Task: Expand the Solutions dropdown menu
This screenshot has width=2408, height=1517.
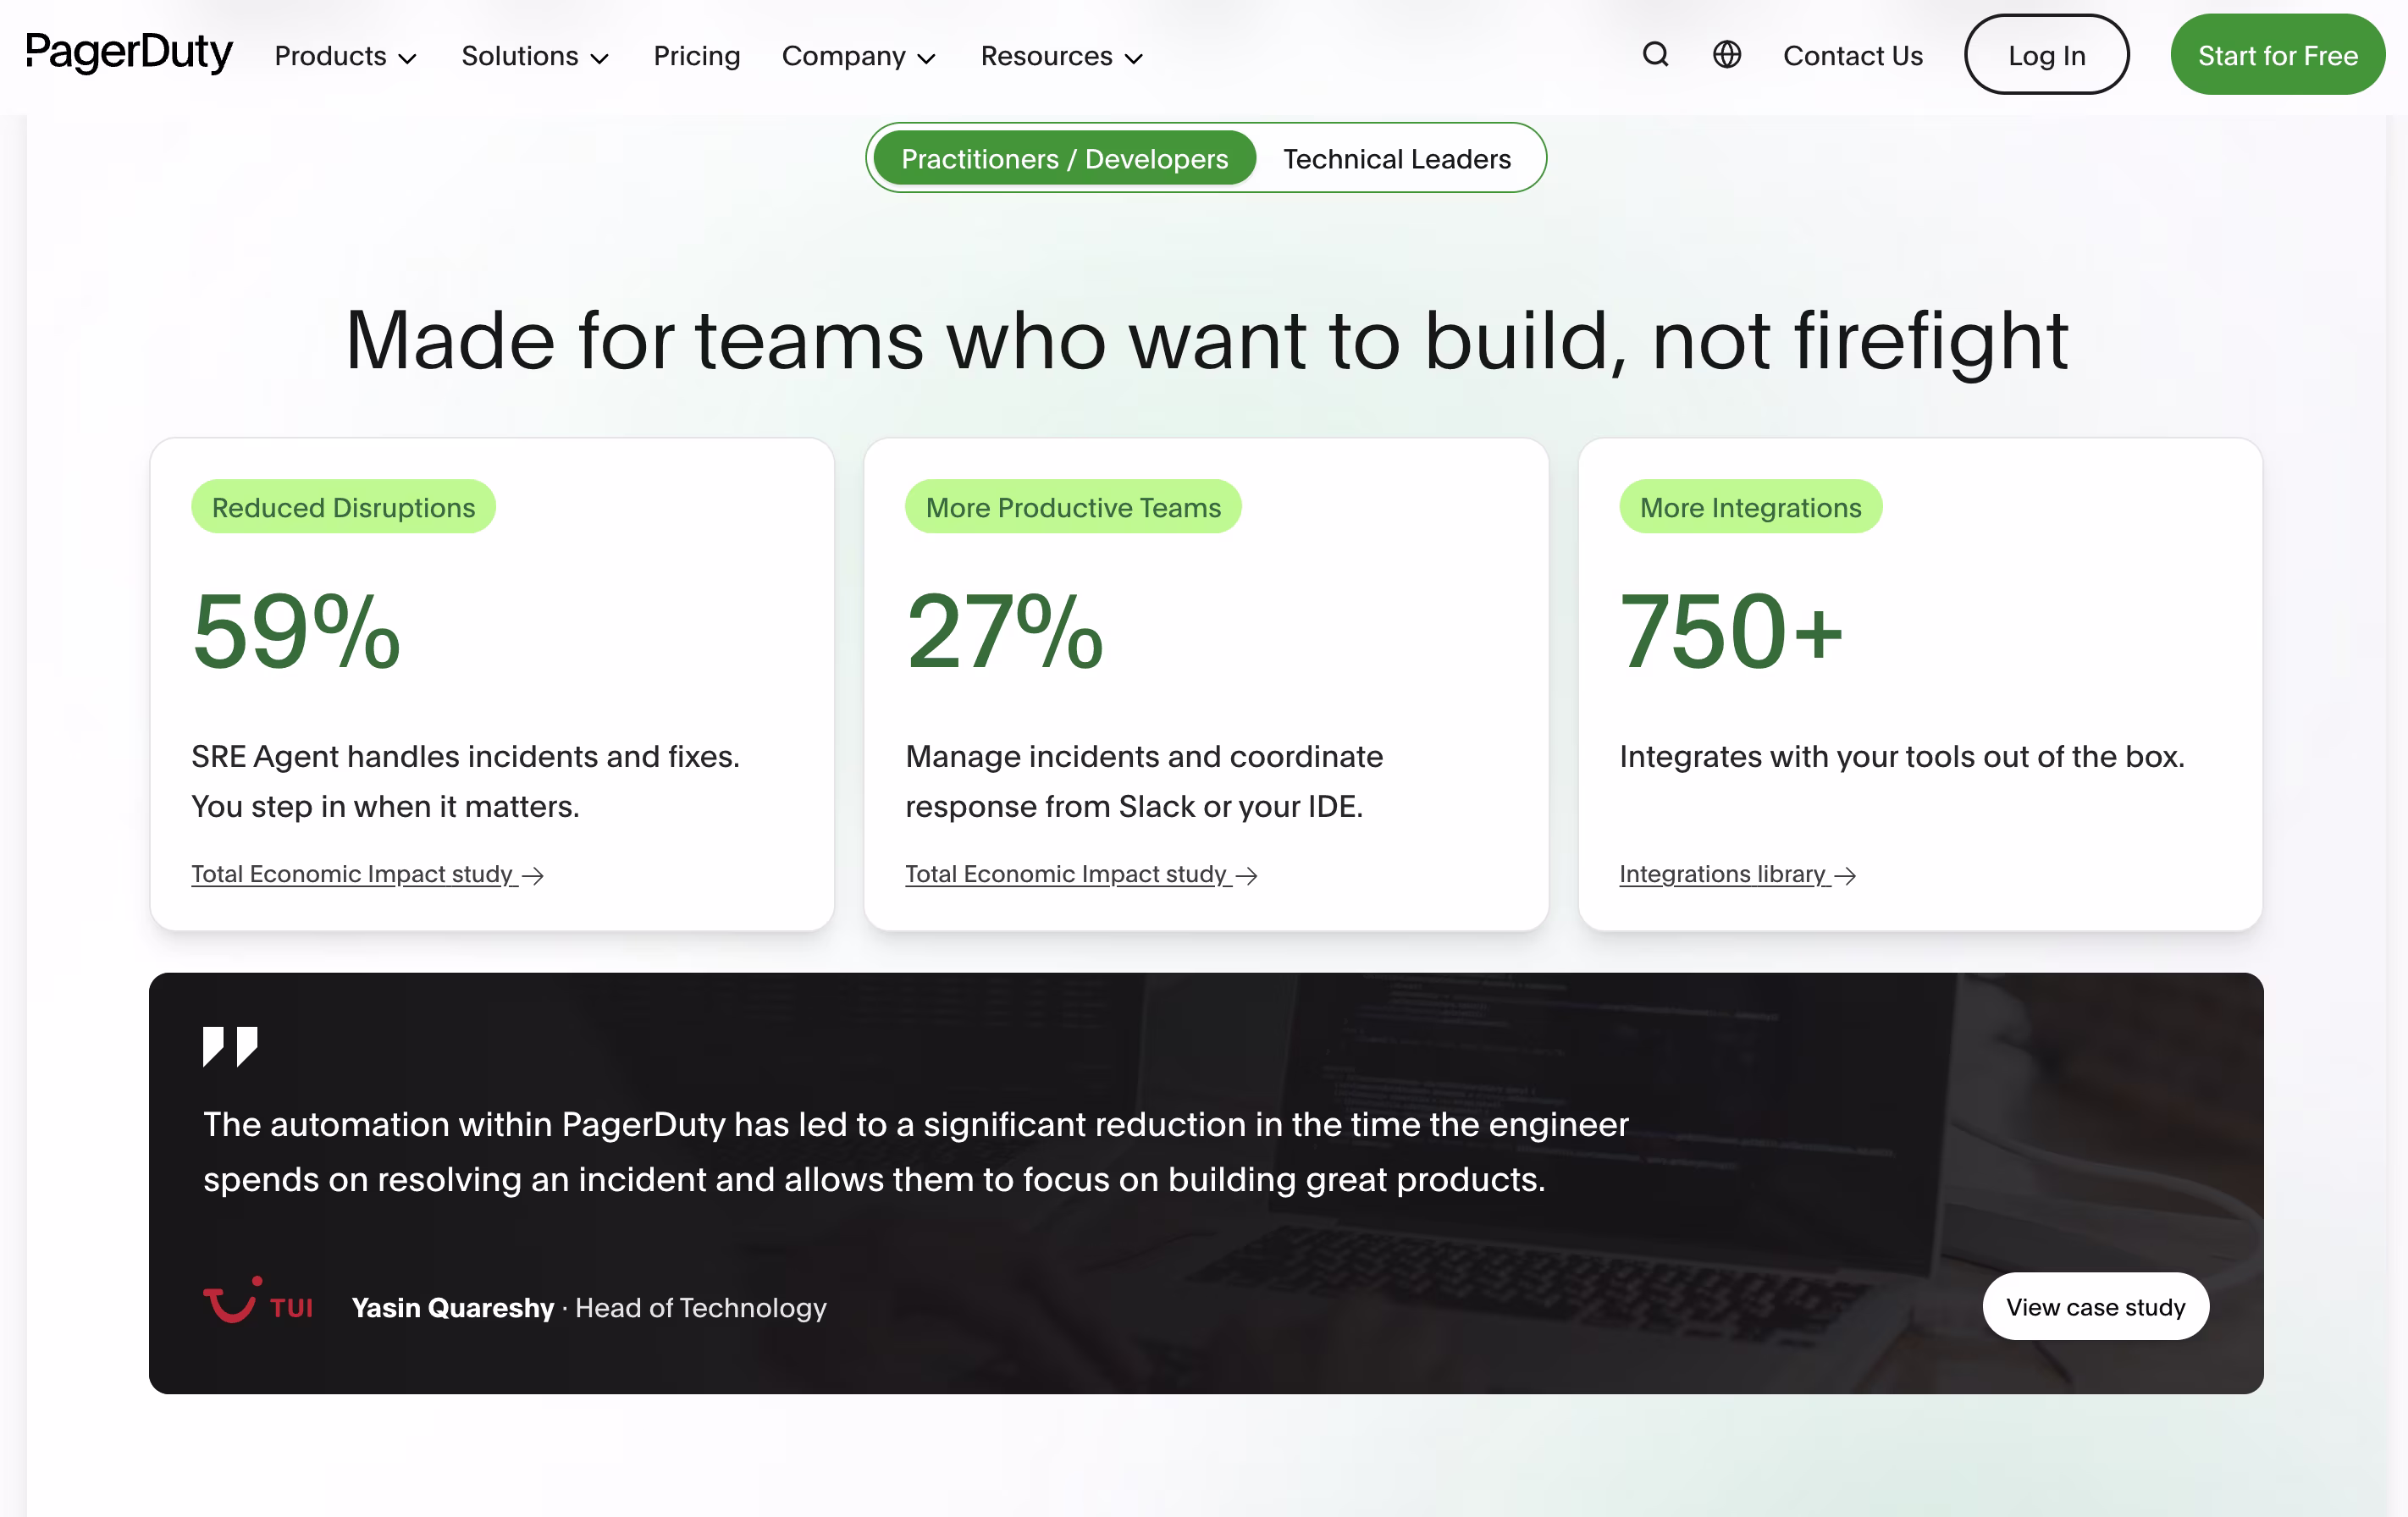Action: tap(534, 56)
